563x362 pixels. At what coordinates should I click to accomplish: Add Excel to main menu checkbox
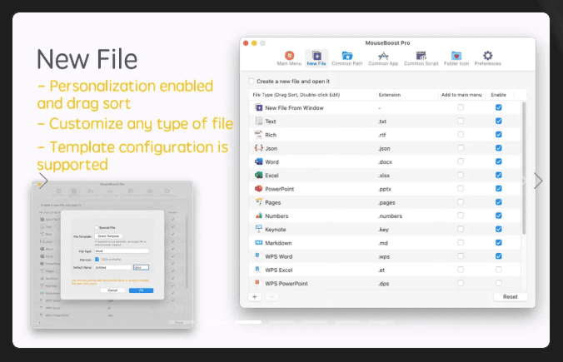(461, 175)
